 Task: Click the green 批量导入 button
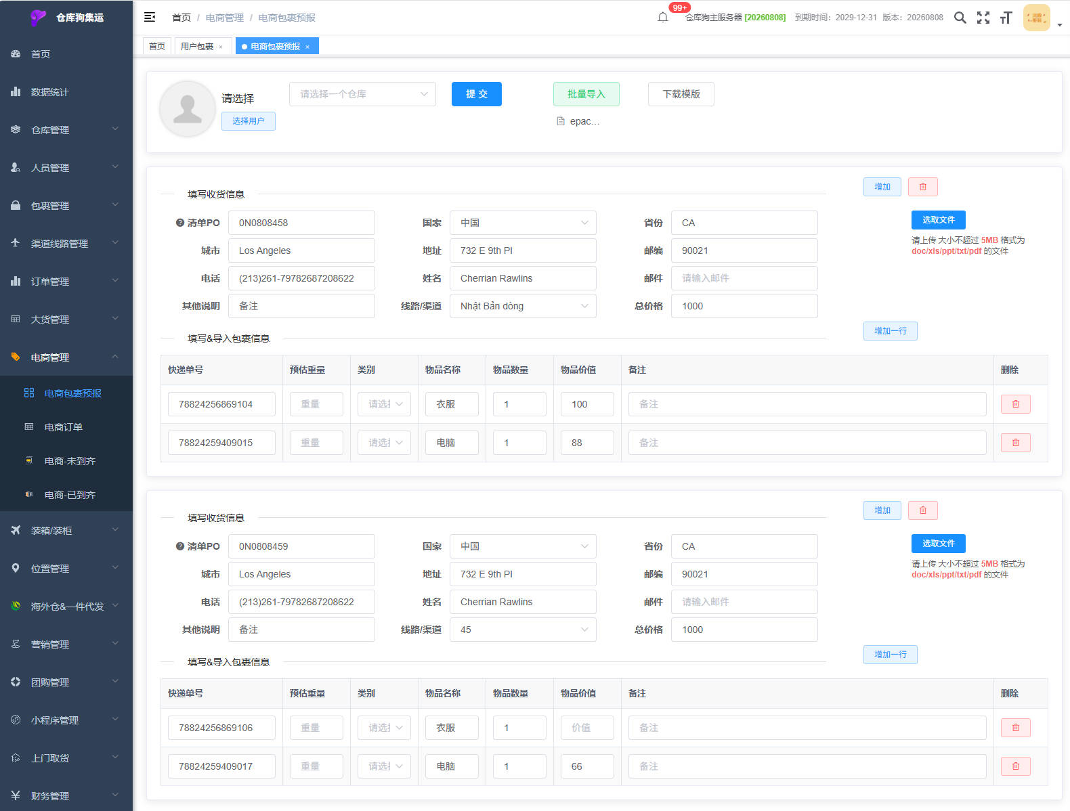pos(586,94)
